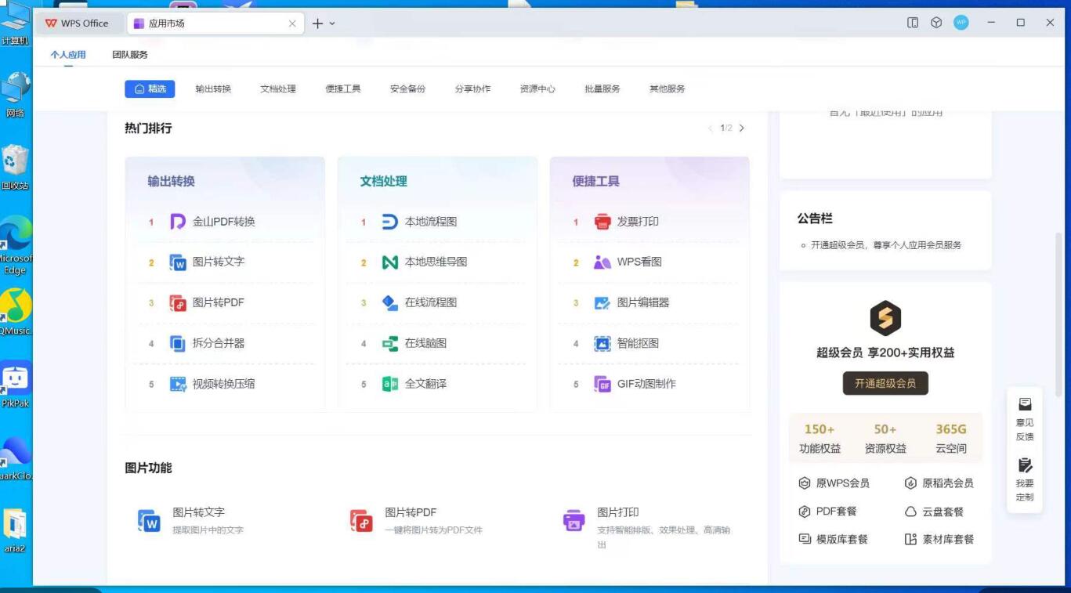1071x593 pixels.
Task: Open PikPak desktop shortcut
Action: coord(15,385)
